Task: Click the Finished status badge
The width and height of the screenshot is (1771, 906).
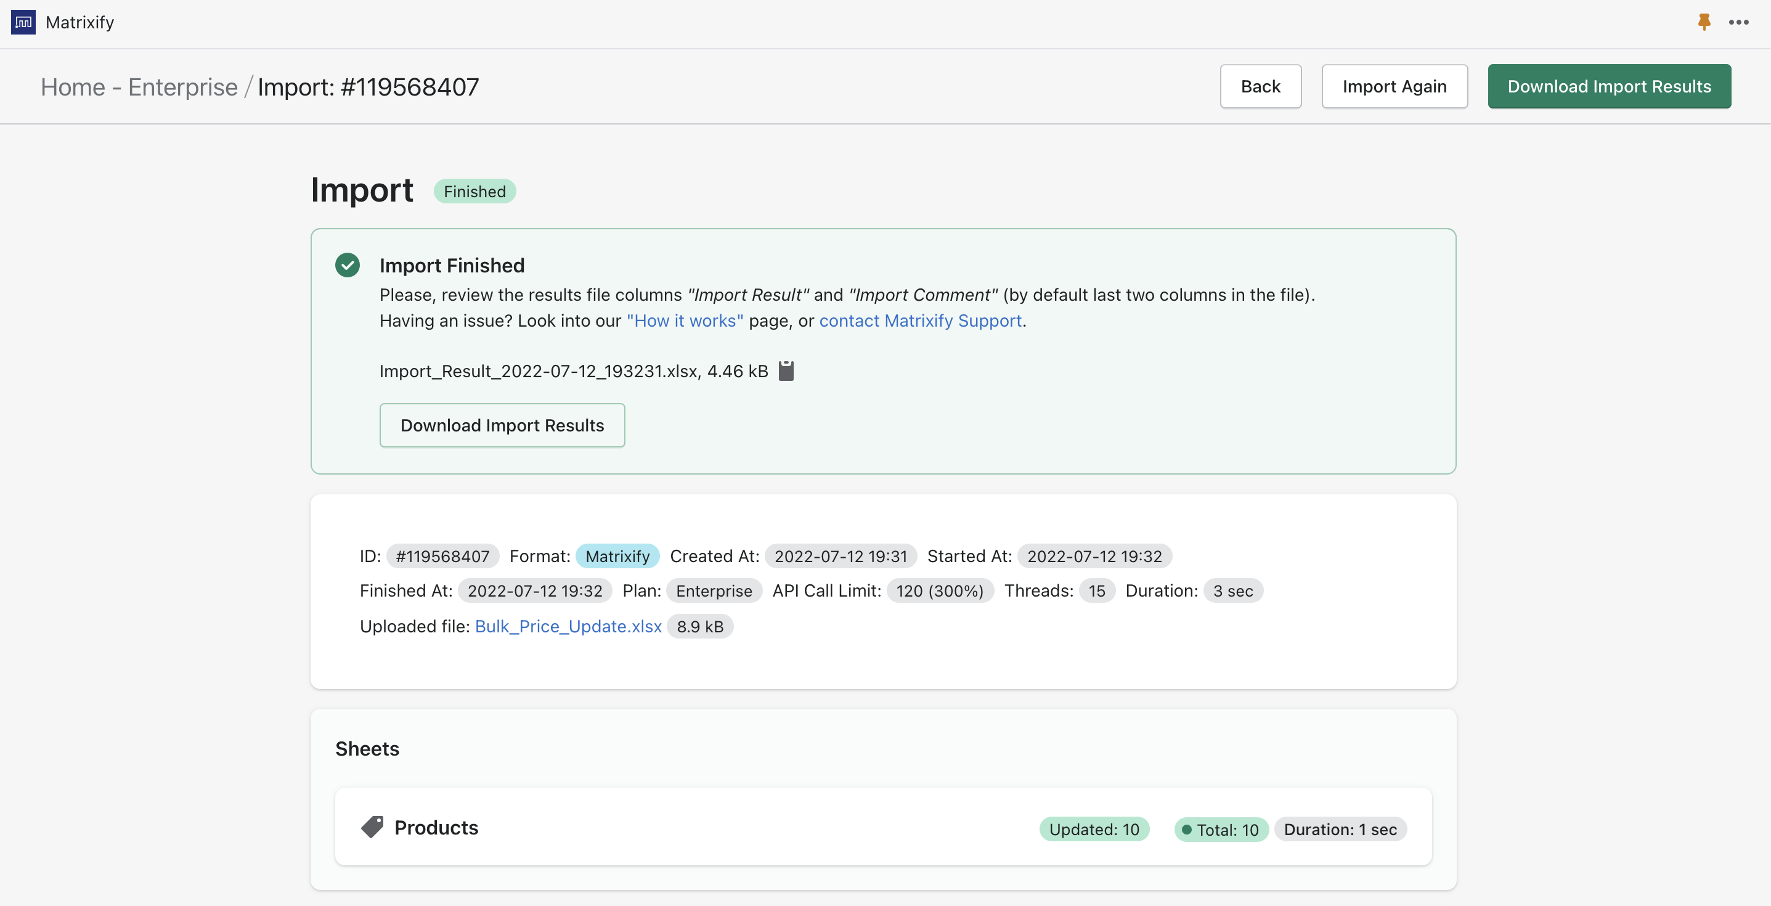Action: tap(474, 192)
